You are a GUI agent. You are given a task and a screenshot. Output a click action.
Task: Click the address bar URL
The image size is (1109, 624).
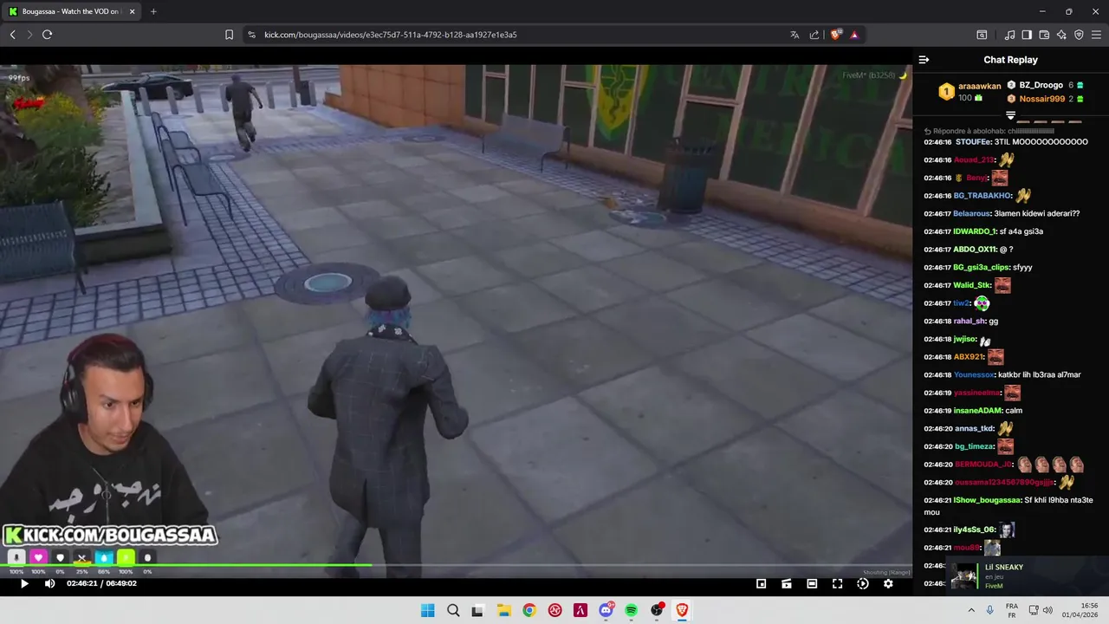tap(391, 35)
